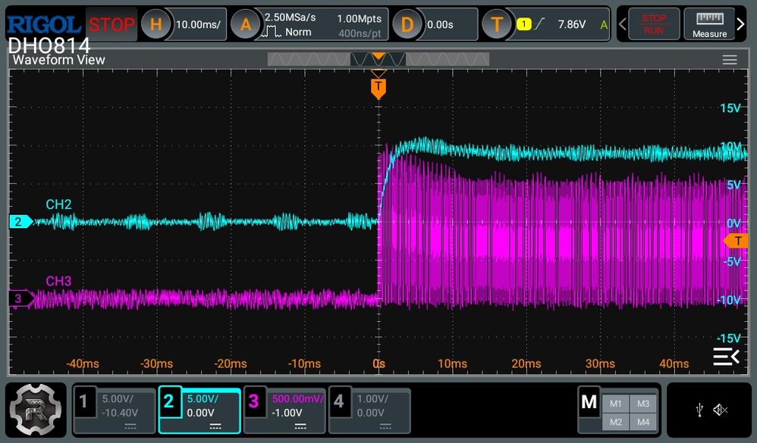
Task: Open the Measure menu
Action: tap(709, 23)
